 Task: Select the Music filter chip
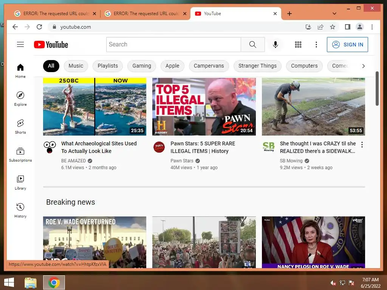point(76,66)
